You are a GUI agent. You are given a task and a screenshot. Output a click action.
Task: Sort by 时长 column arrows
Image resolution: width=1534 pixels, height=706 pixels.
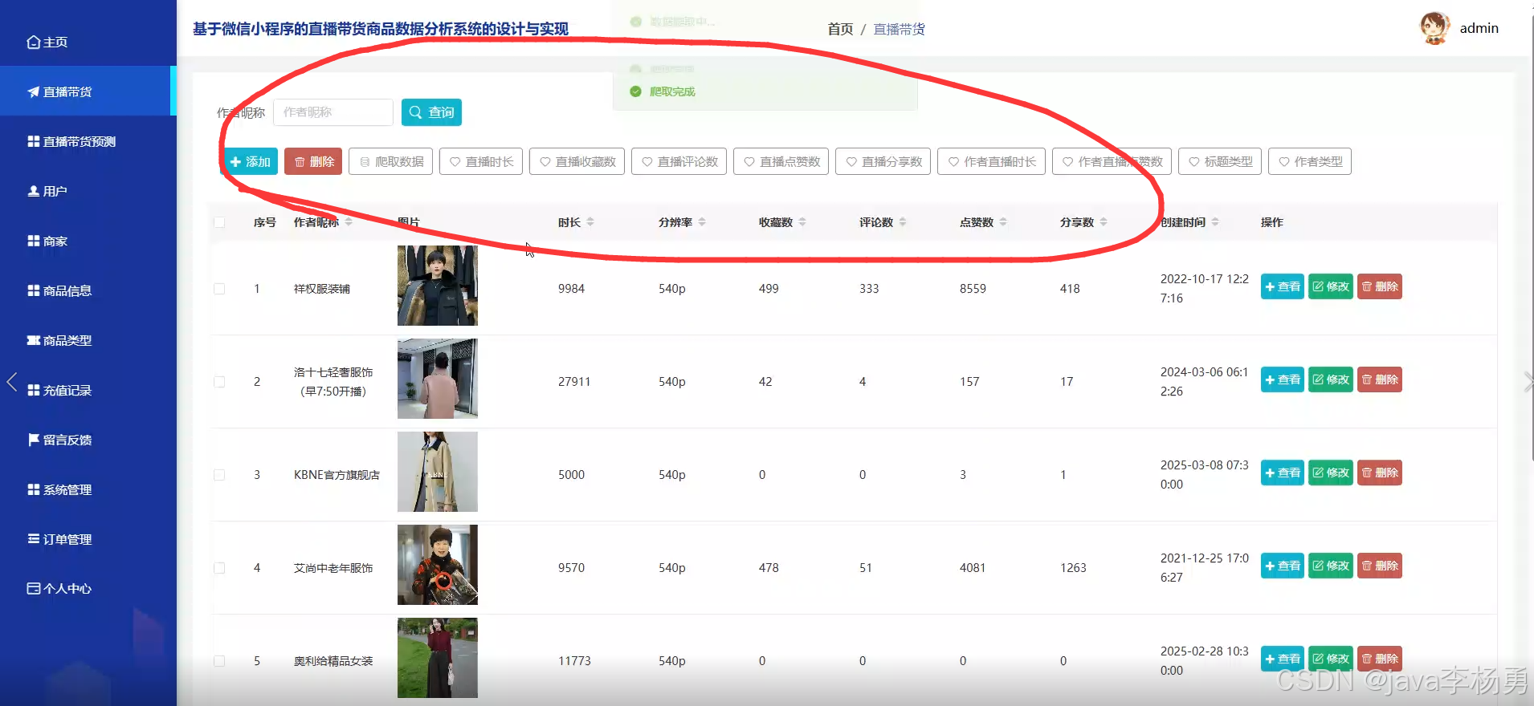590,222
